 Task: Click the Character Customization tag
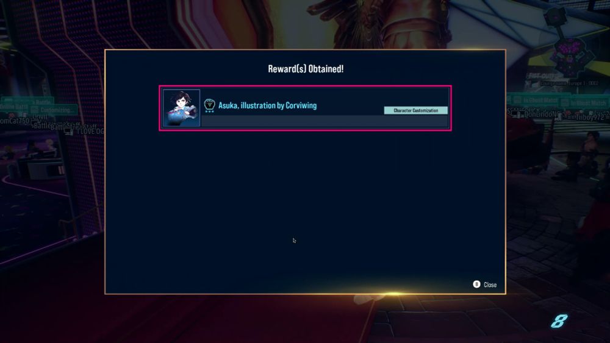[415, 110]
